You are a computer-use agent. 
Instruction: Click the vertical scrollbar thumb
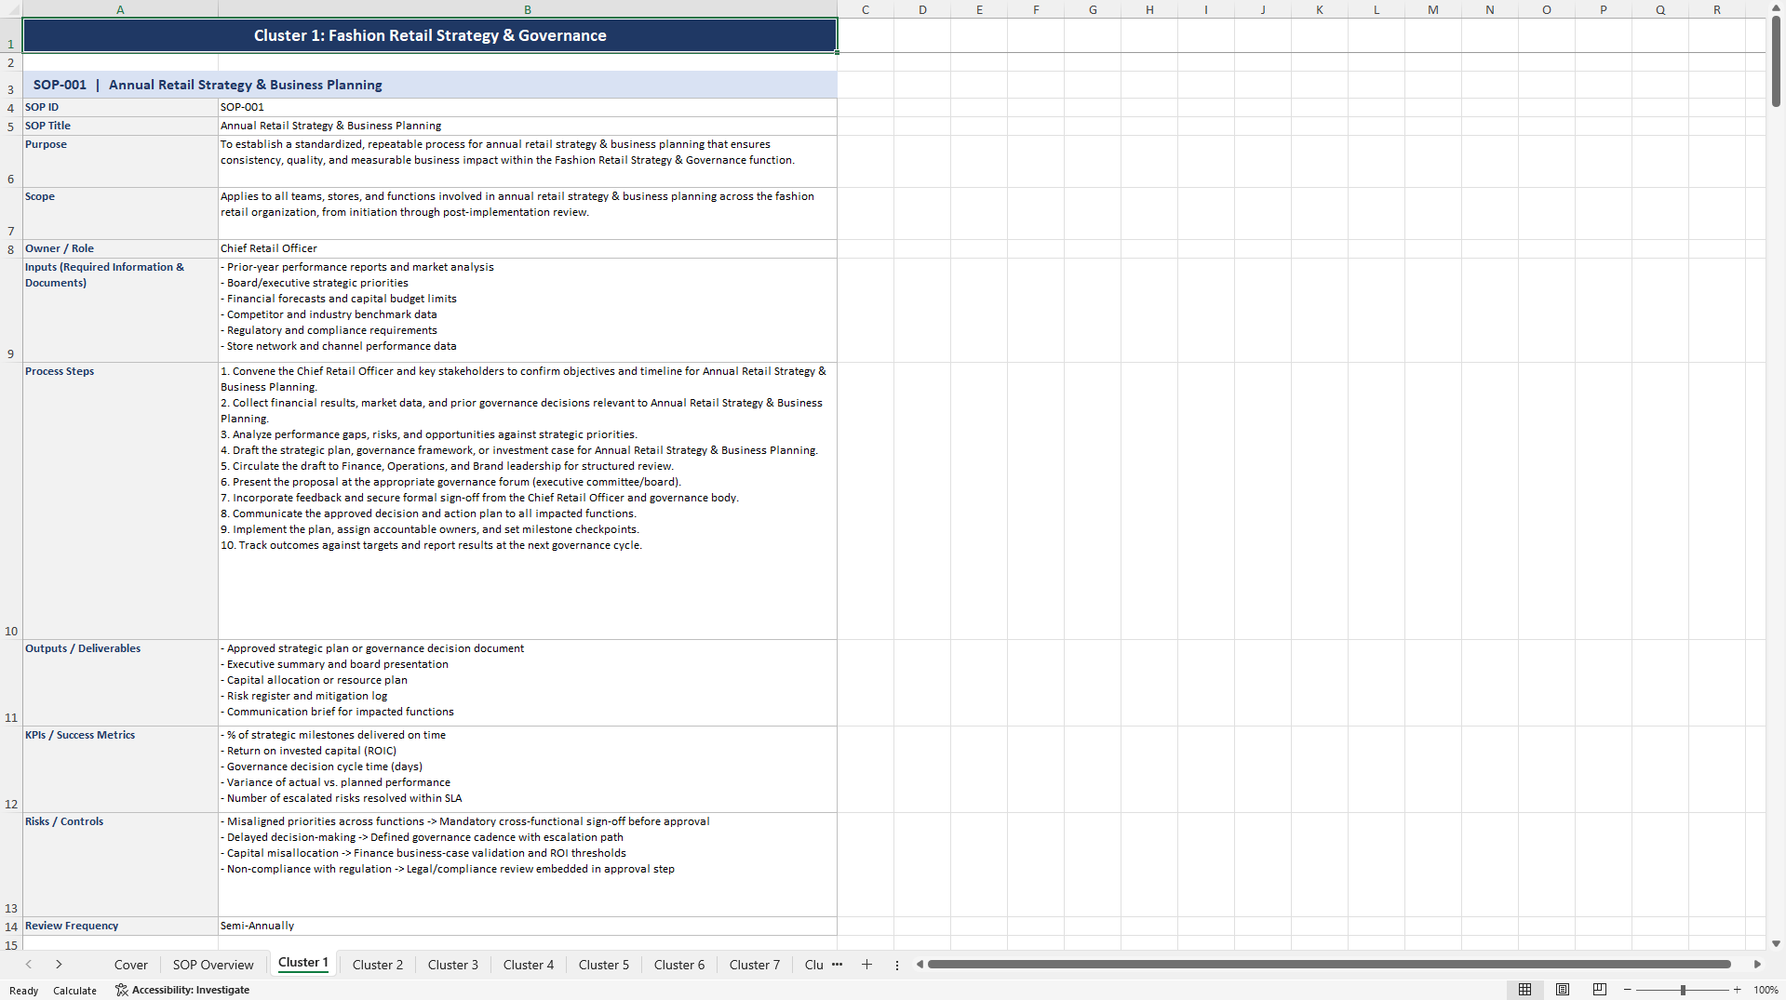click(1776, 61)
